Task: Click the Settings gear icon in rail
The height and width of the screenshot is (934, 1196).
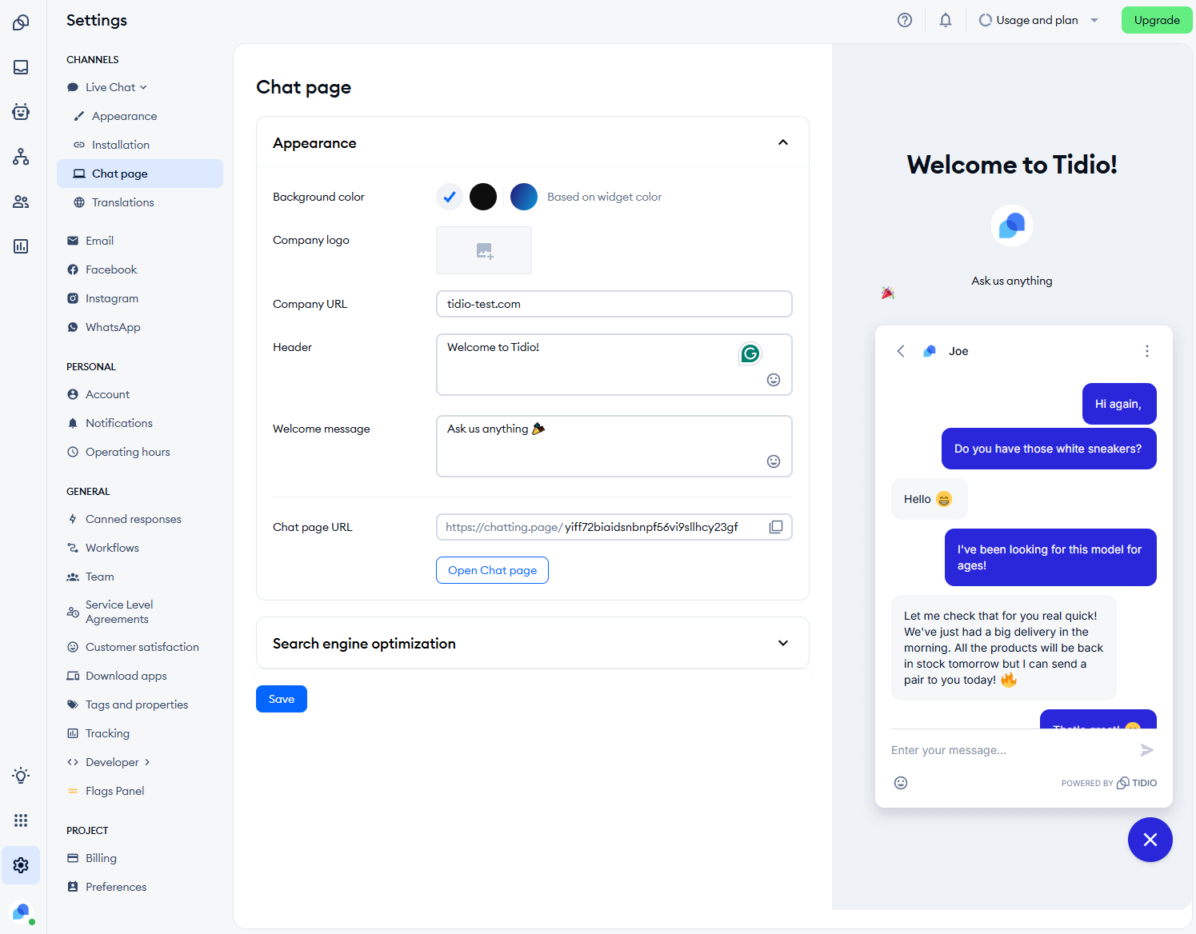Action: coord(21,865)
